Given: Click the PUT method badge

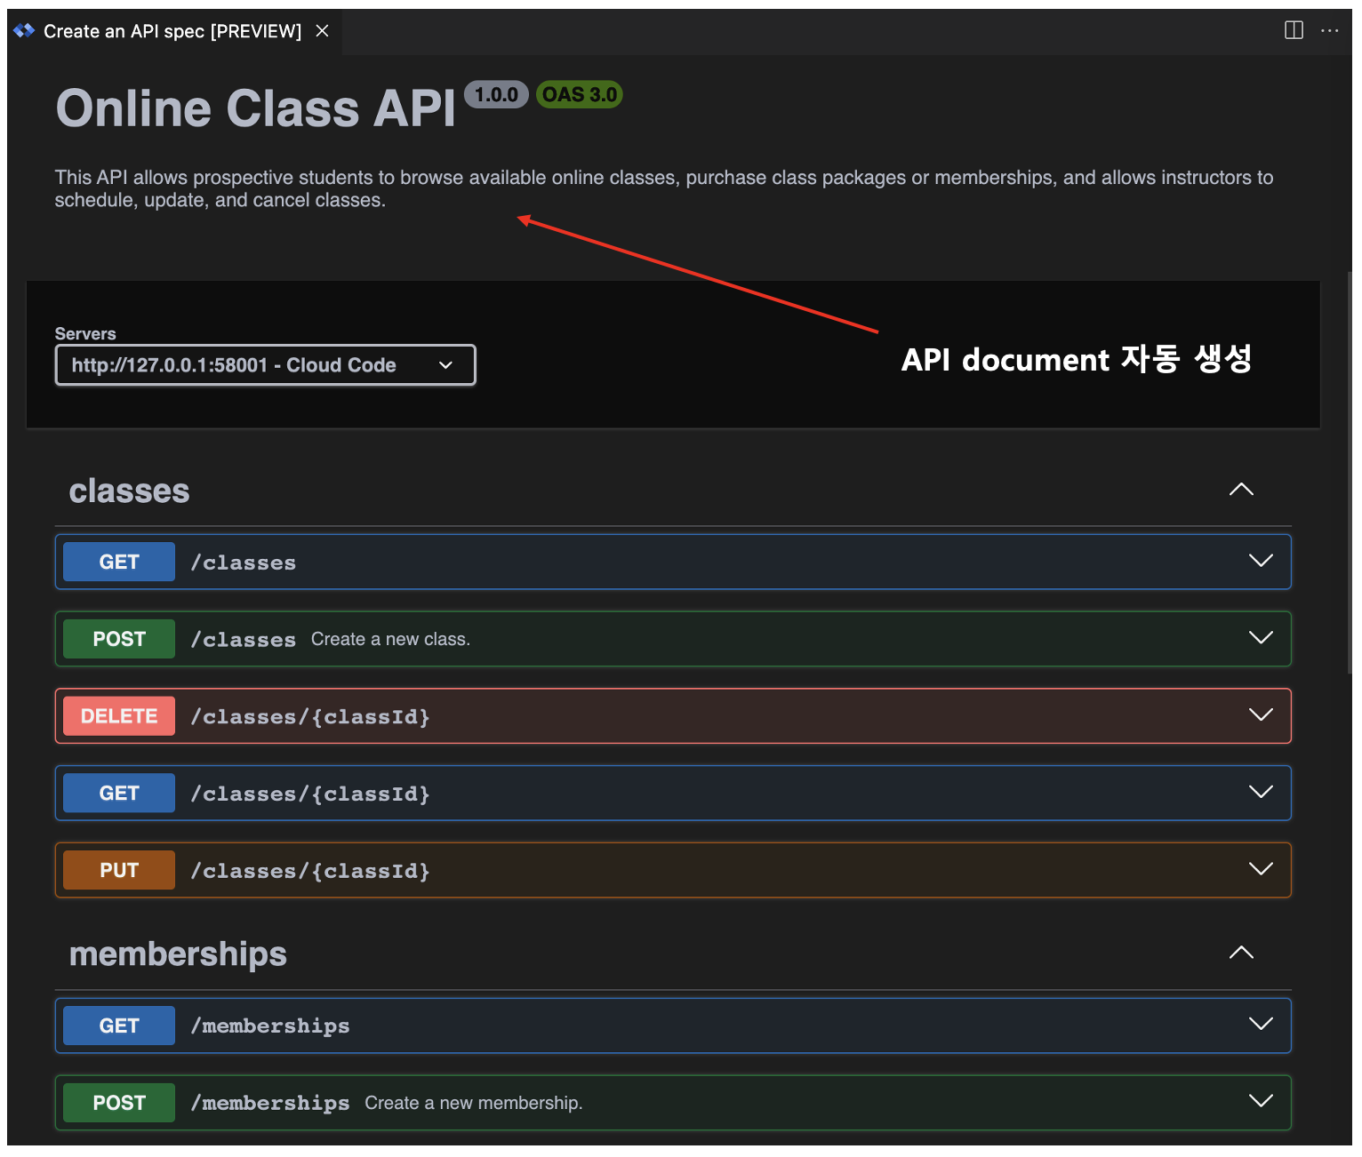Looking at the screenshot, I should pos(119,870).
